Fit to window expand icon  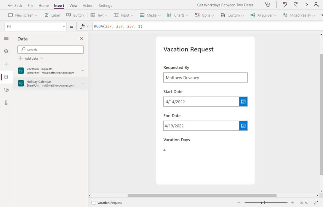point(316,203)
